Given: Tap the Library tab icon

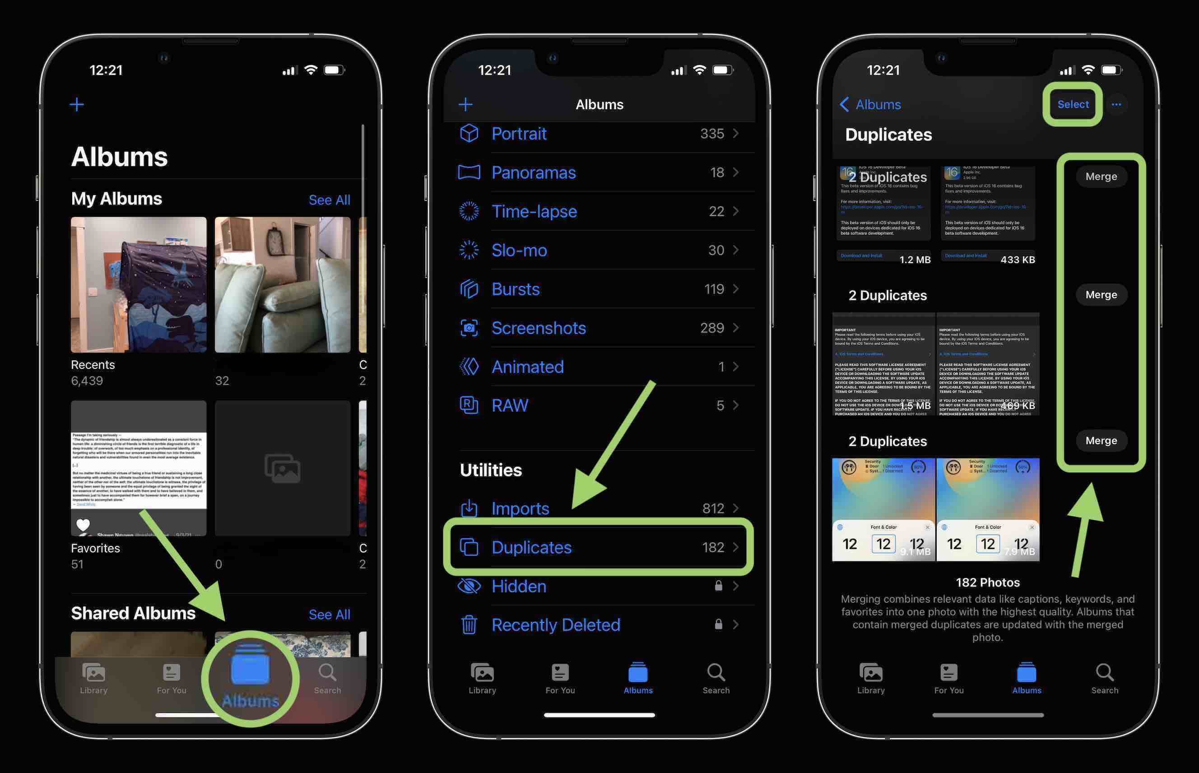Looking at the screenshot, I should [93, 678].
